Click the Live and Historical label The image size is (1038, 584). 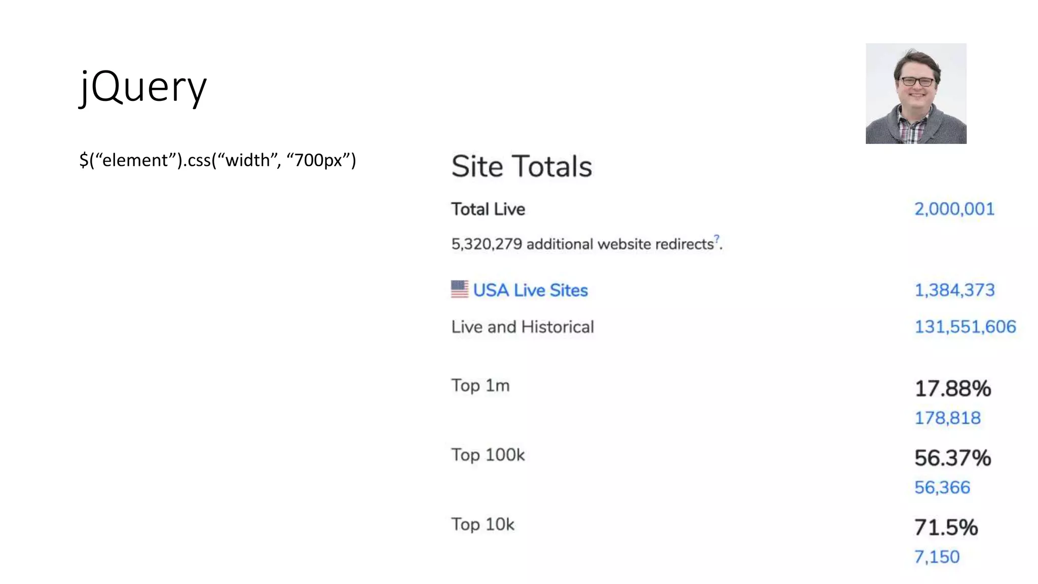point(523,326)
